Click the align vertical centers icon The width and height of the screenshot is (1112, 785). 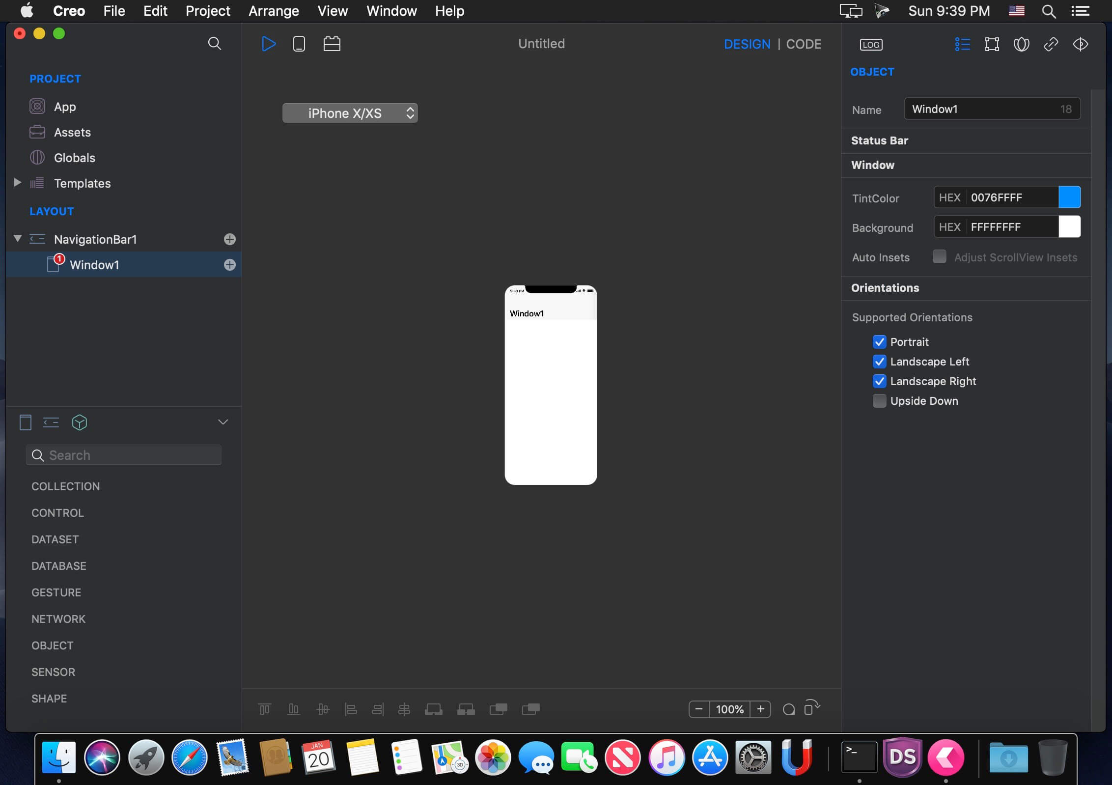click(323, 709)
